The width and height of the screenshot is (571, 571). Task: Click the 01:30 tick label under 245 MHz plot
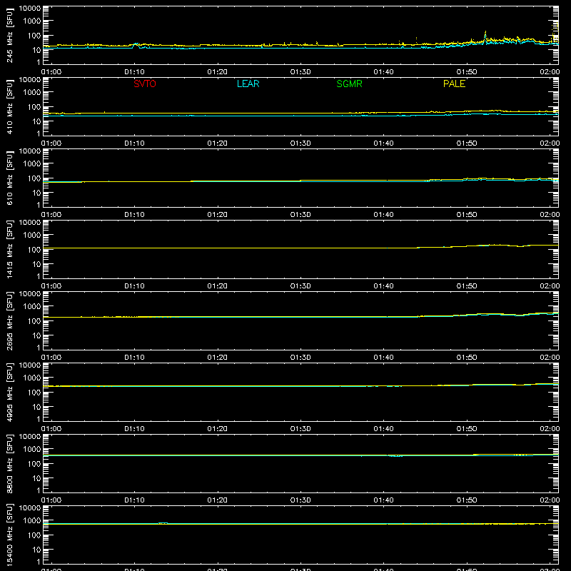click(300, 72)
